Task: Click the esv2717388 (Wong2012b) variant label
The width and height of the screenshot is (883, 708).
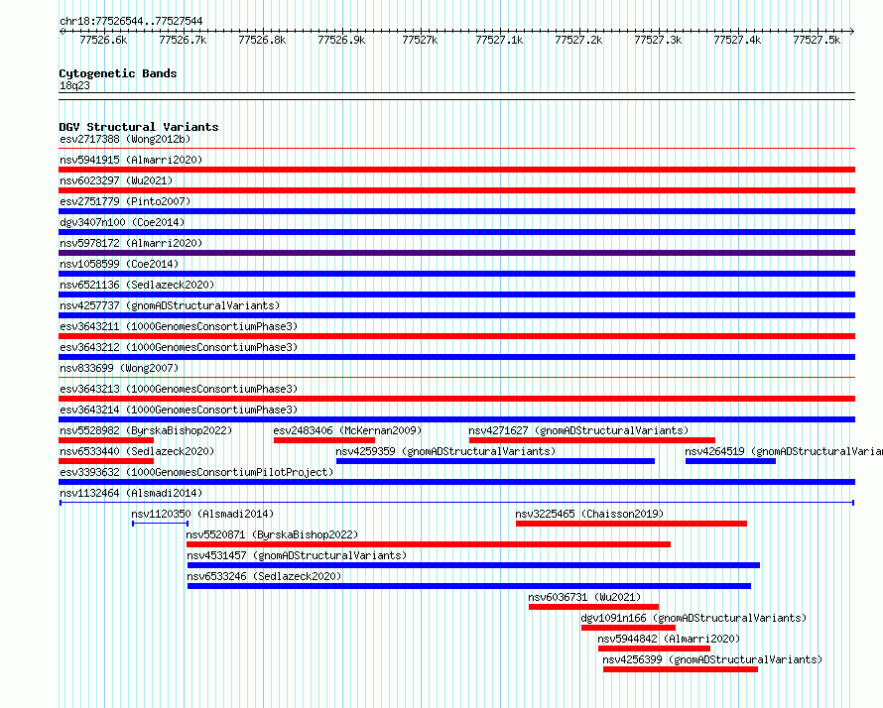Action: [x=125, y=139]
